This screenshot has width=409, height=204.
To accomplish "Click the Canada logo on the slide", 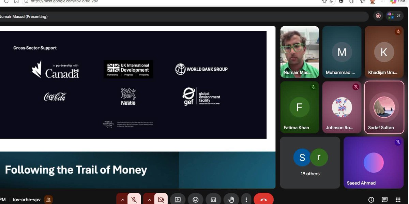I will [56, 70].
